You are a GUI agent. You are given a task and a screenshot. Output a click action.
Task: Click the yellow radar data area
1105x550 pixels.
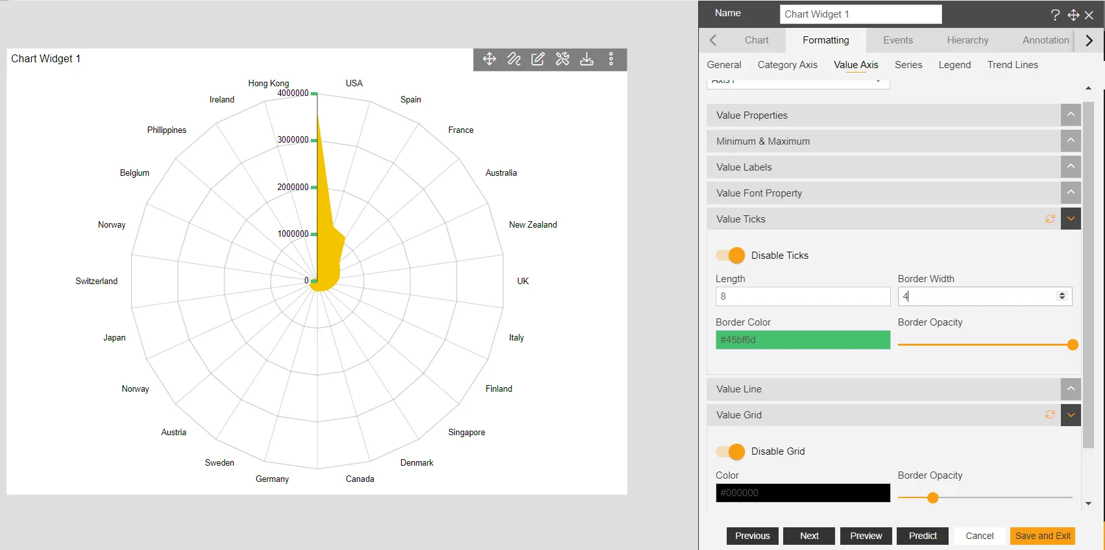click(x=327, y=259)
